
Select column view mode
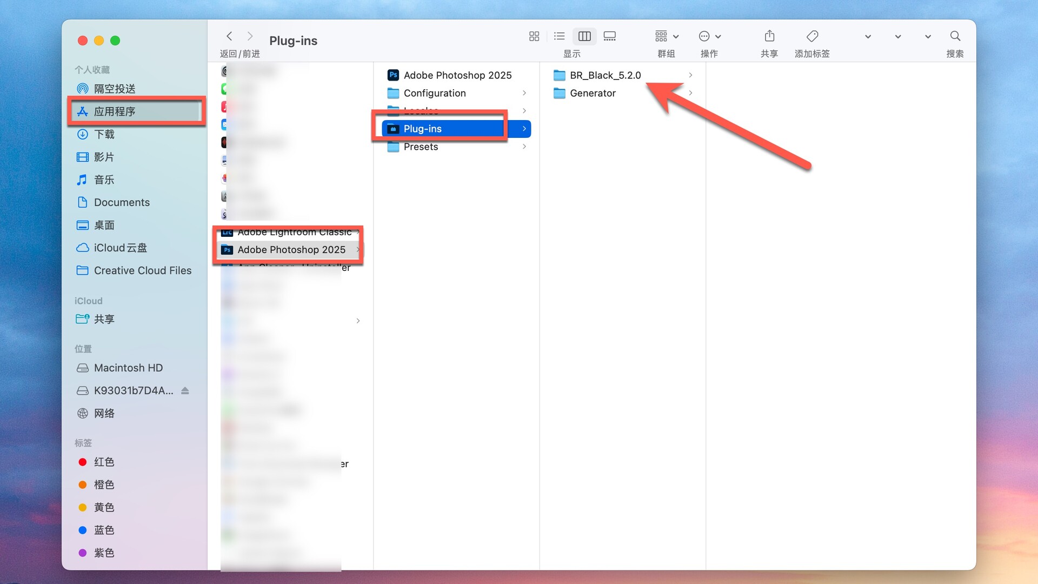[x=584, y=36]
